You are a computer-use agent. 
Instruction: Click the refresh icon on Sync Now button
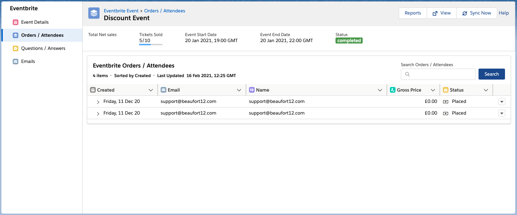[465, 13]
